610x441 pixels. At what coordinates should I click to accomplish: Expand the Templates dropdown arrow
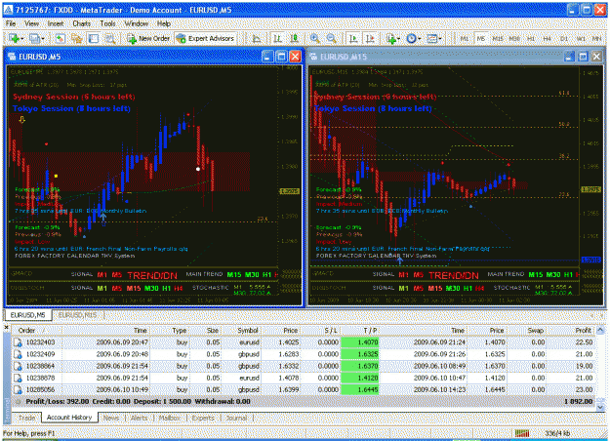tap(440, 39)
